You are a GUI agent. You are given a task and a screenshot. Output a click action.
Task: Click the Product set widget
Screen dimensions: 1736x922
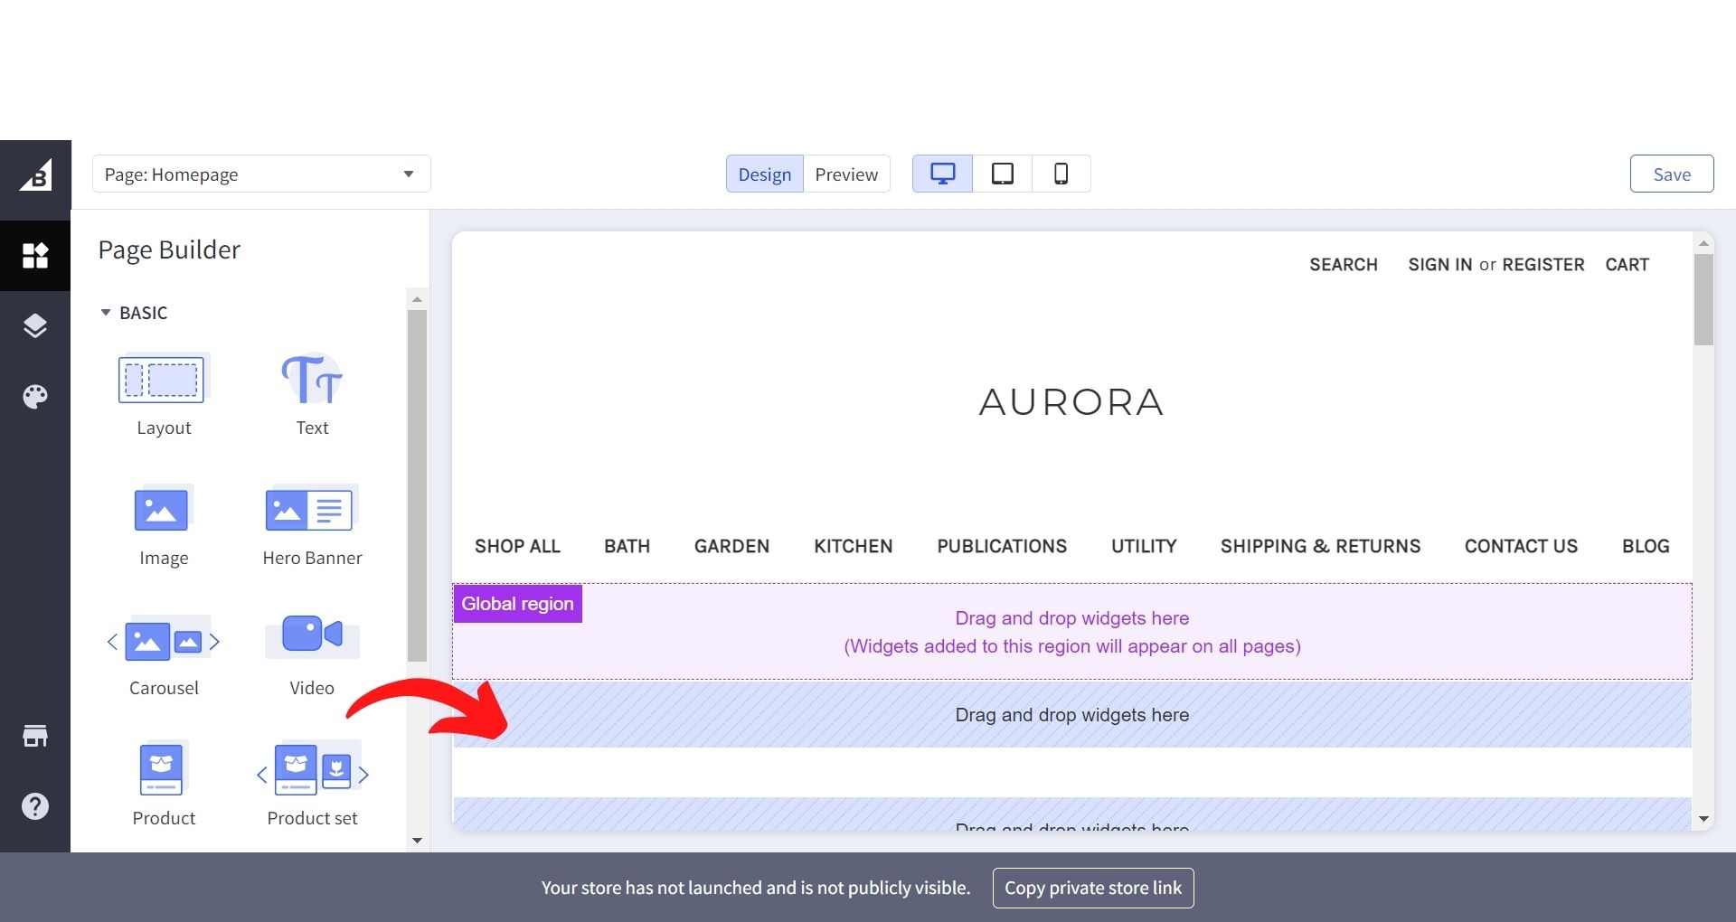coord(312,771)
